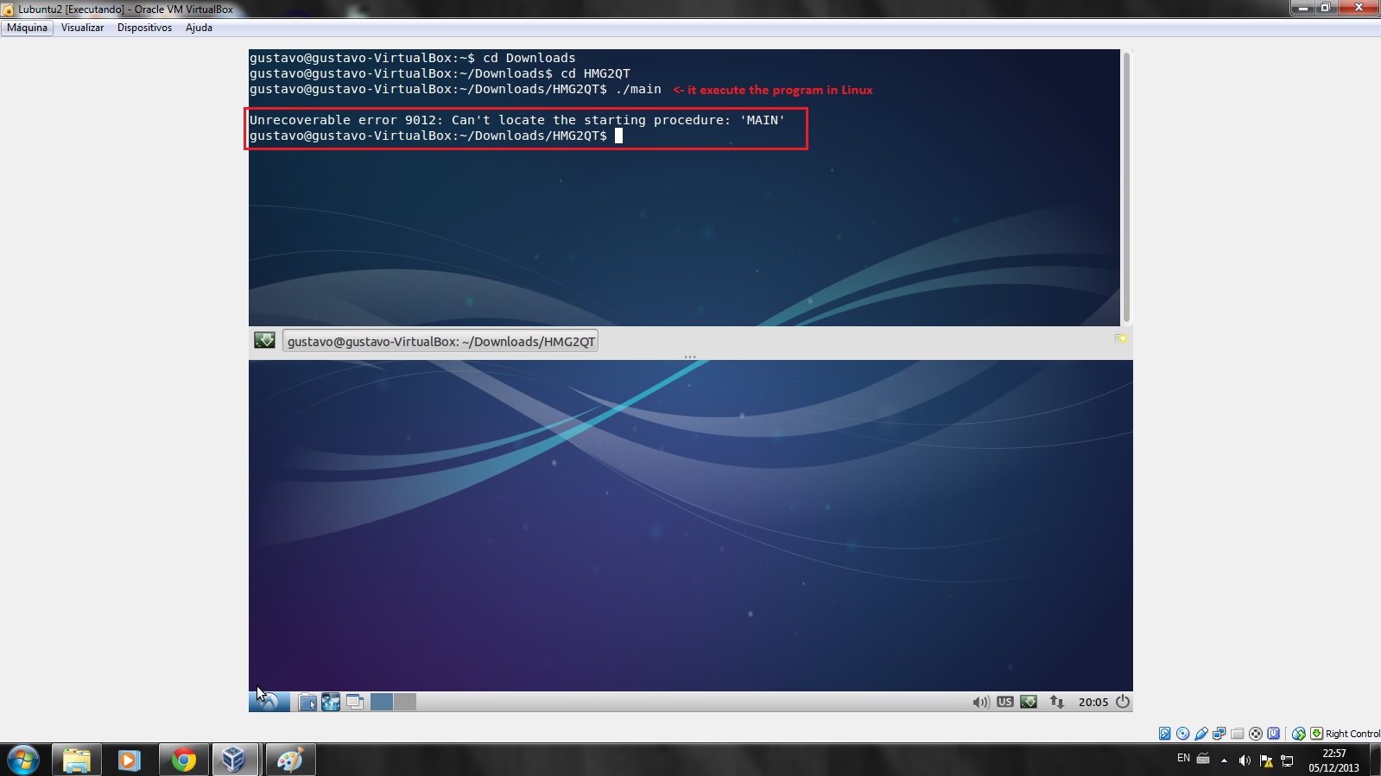Click the Windows touch keyboard tray icon
1381x776 pixels.
1203,759
